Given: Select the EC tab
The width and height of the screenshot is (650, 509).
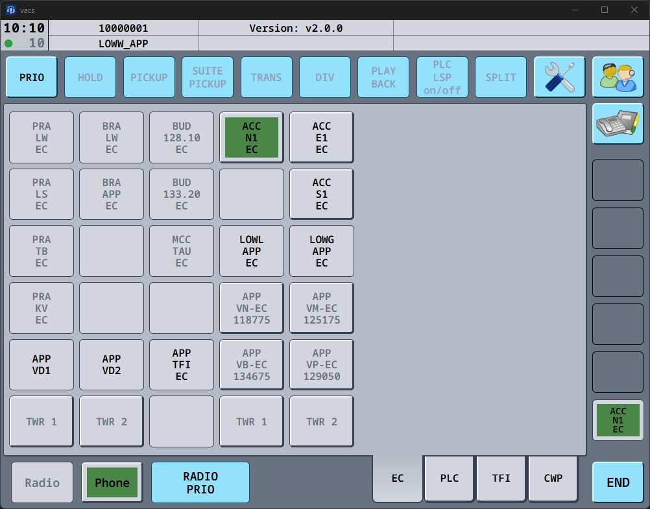Looking at the screenshot, I should [x=398, y=479].
